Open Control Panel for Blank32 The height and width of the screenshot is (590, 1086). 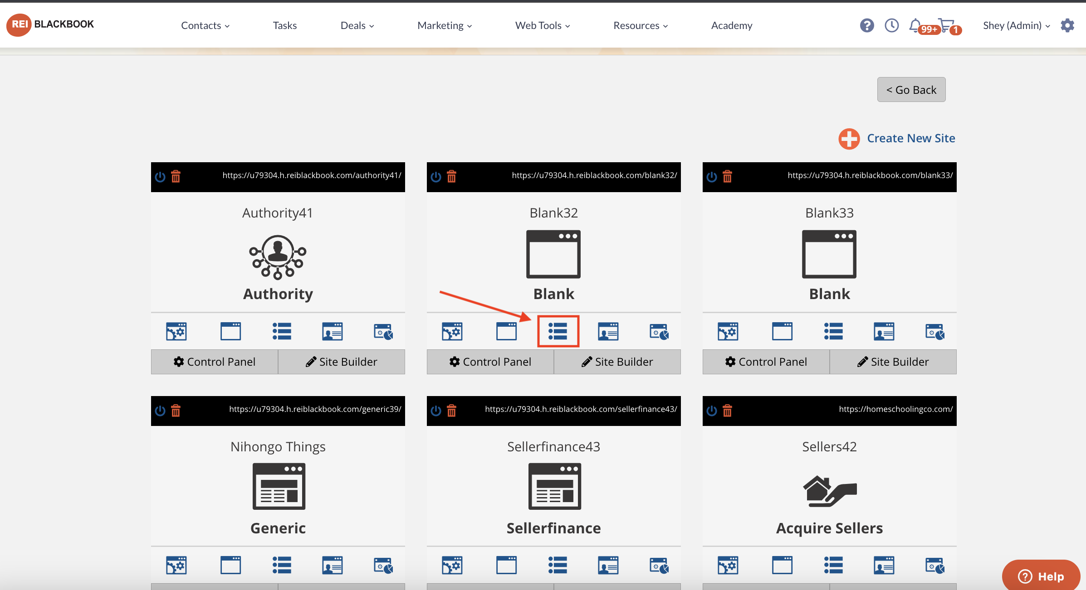[x=490, y=362]
